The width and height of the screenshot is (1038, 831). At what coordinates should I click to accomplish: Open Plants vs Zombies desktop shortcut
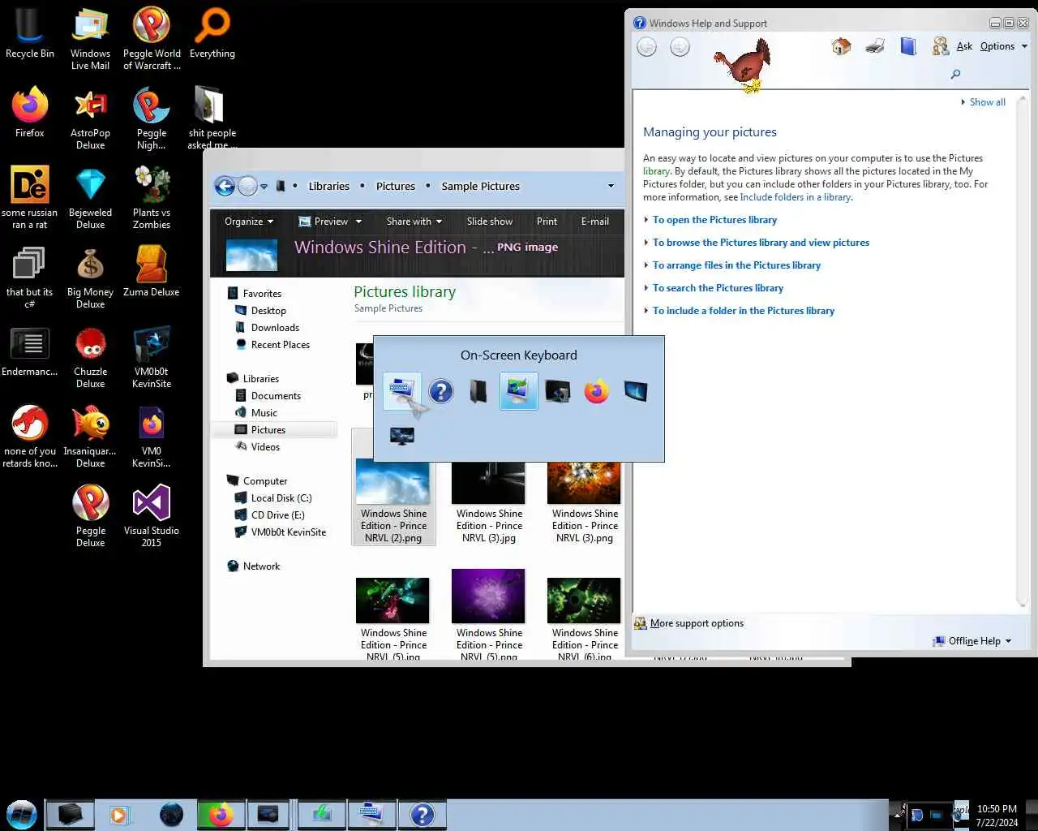pos(152,199)
